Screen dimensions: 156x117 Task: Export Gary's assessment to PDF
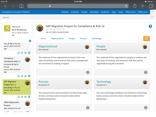(18, 53)
